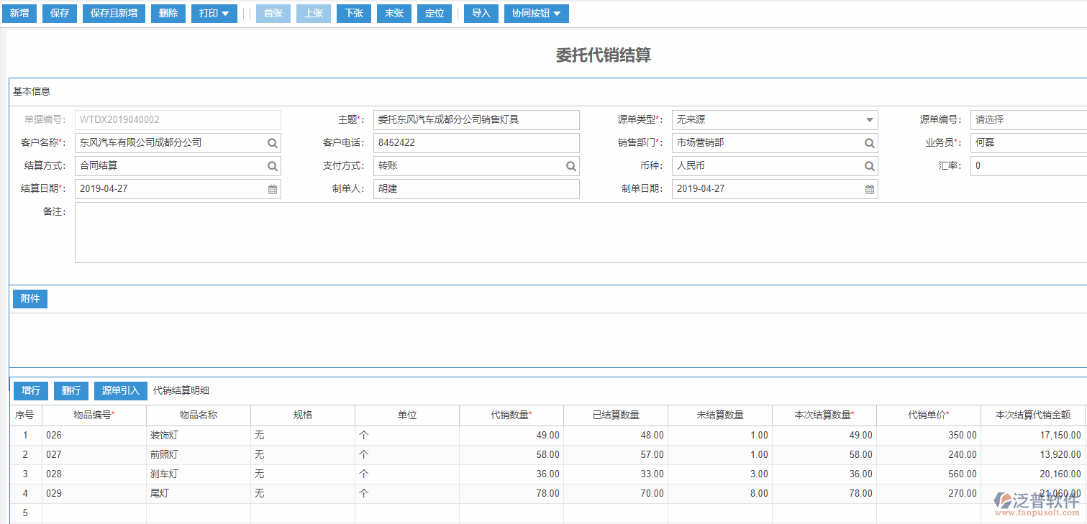Click the 新增 toolbar button
Screen dimensions: 1087x524
pyautogui.click(x=19, y=14)
